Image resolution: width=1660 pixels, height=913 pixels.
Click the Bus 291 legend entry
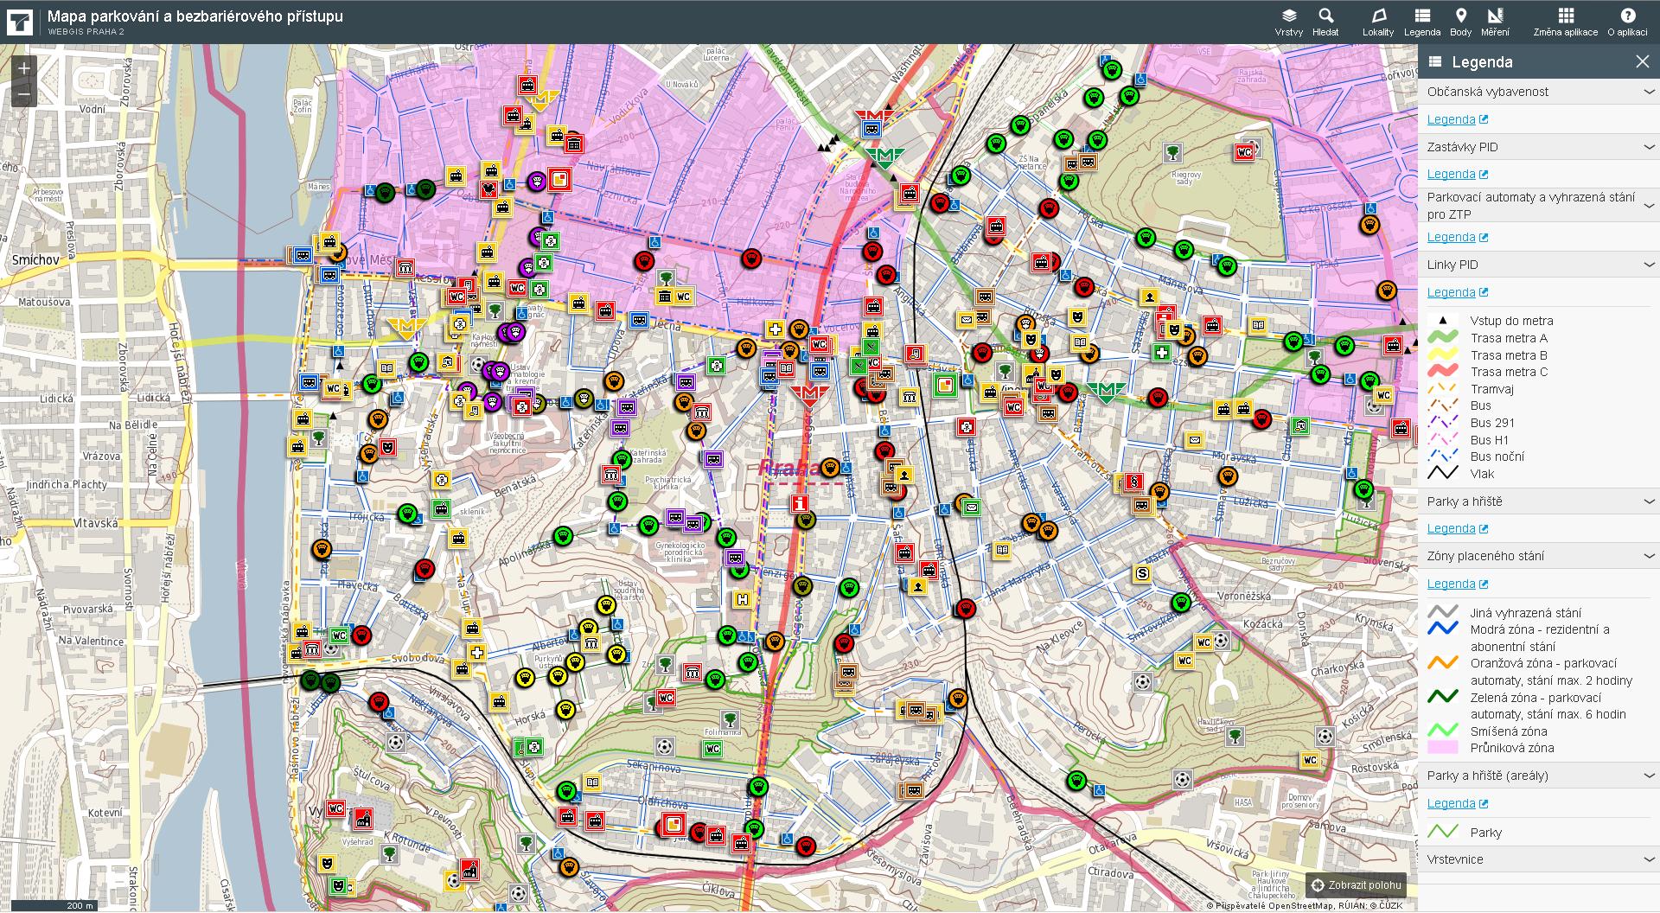point(1492,423)
